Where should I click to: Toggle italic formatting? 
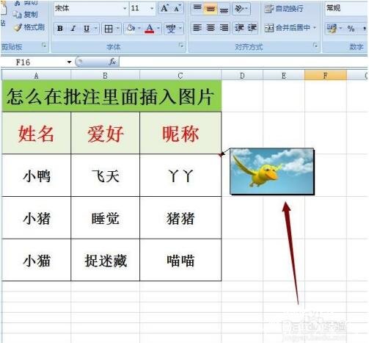pos(73,29)
